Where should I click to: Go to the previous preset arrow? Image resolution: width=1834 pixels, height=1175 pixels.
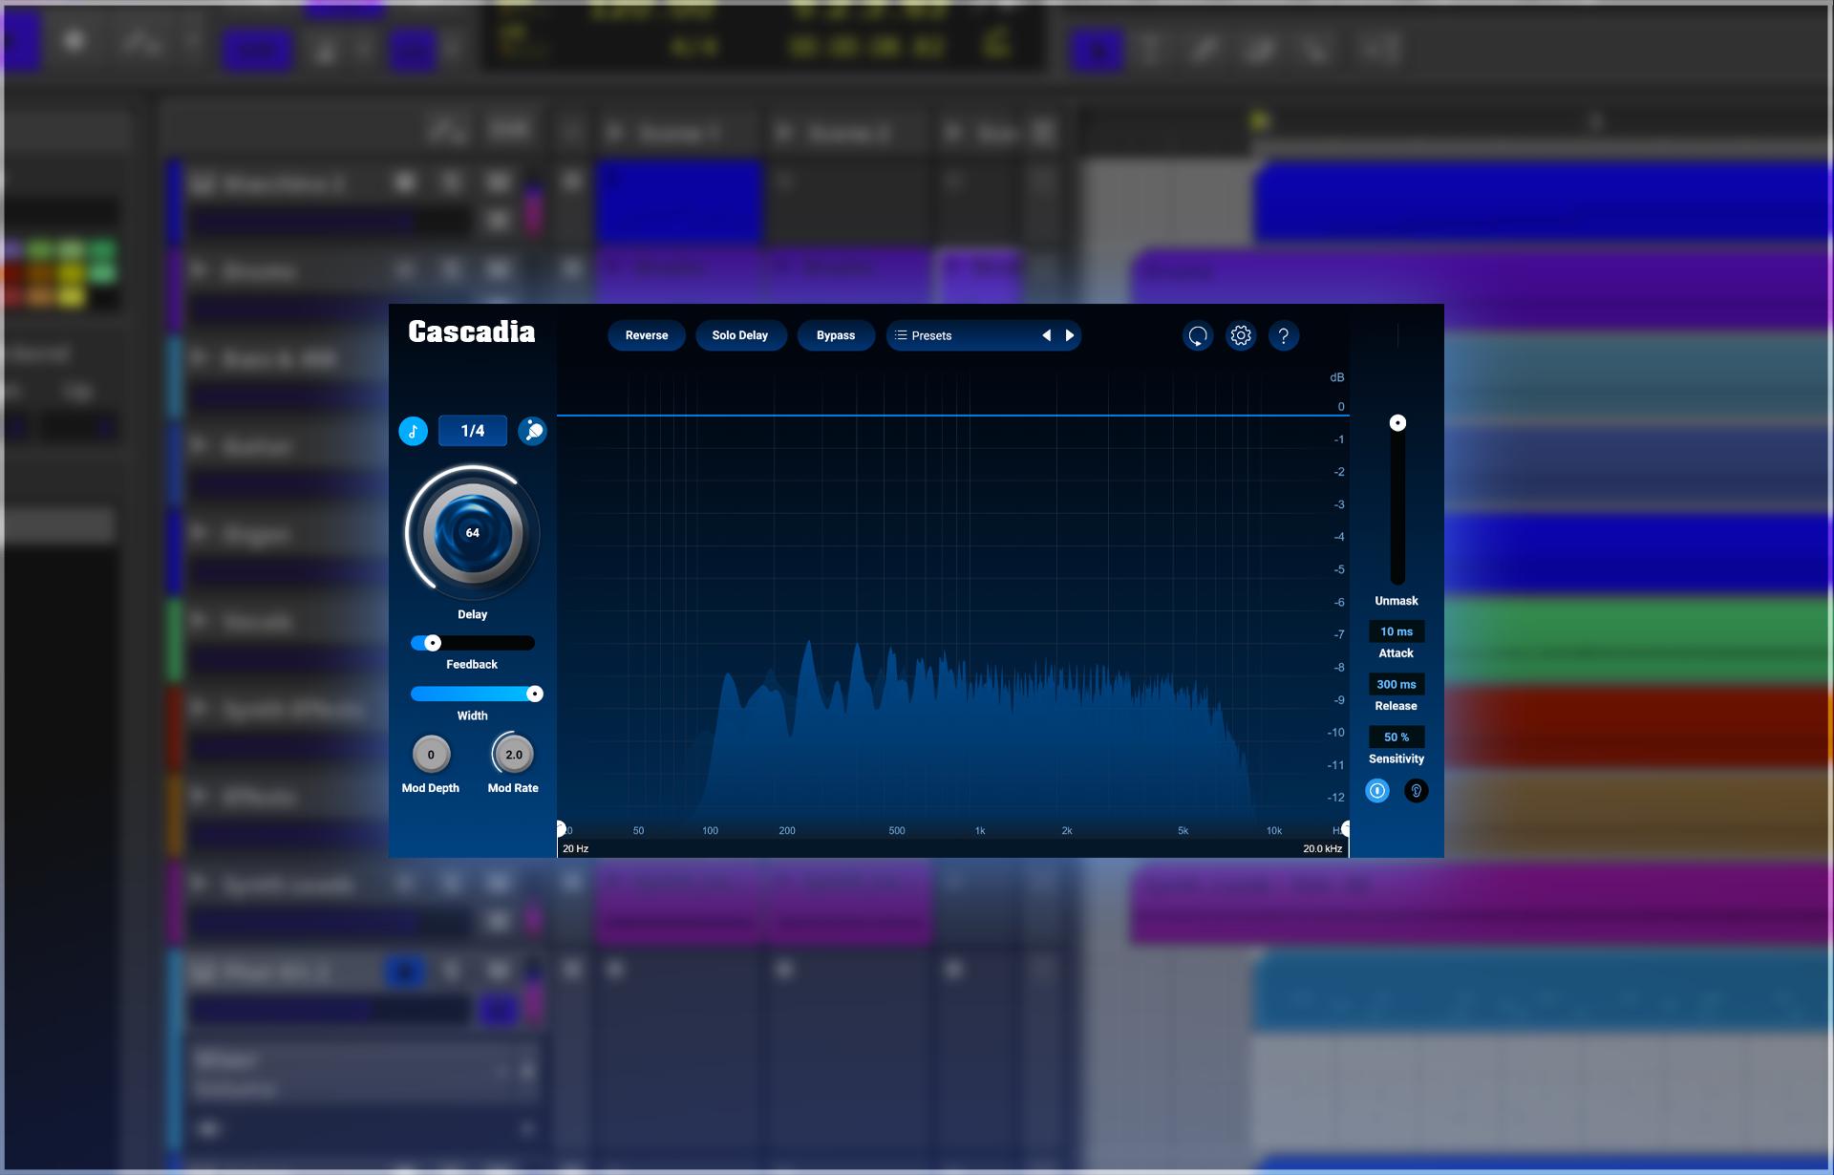pyautogui.click(x=1047, y=335)
